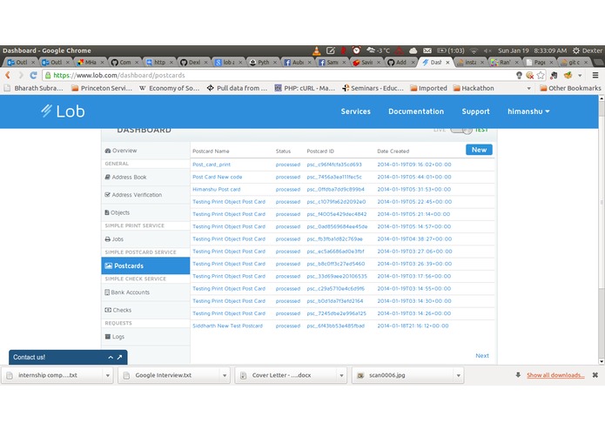Click postcard ID psc_c96f4fcfa35cd693

tap(334, 165)
